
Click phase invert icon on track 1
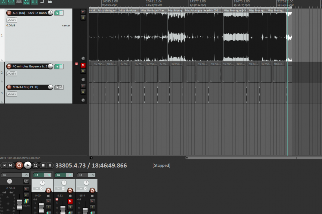83,58
